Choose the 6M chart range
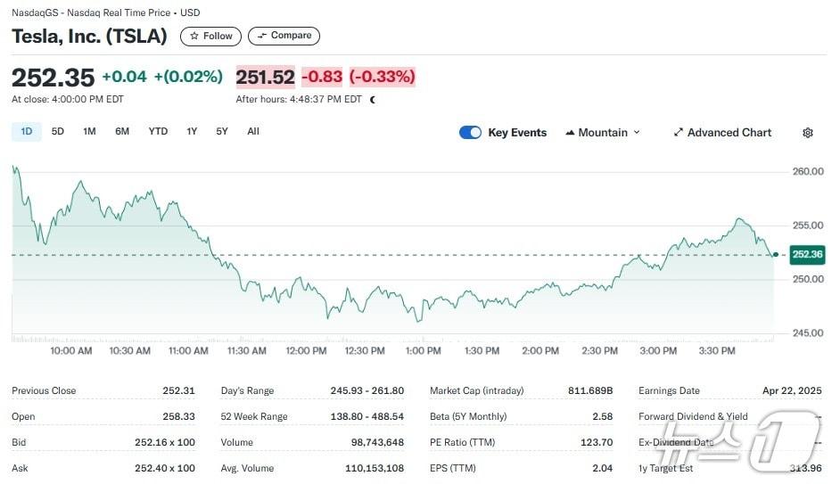The image size is (832, 484). point(122,132)
